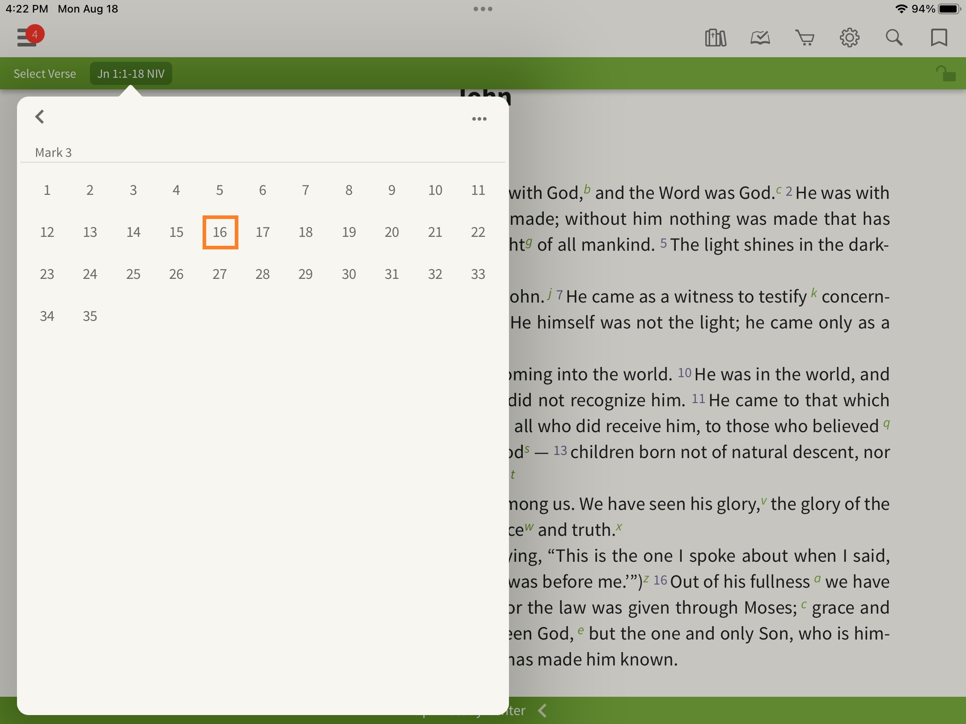
Task: Jump to verse 20
Action: point(392,232)
